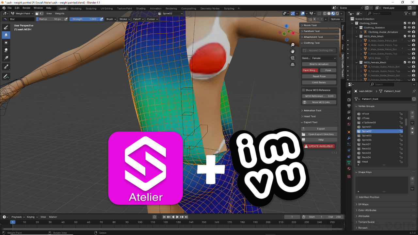418x235 pixels.
Task: Click the Bind to Armature button
Action: point(319,64)
